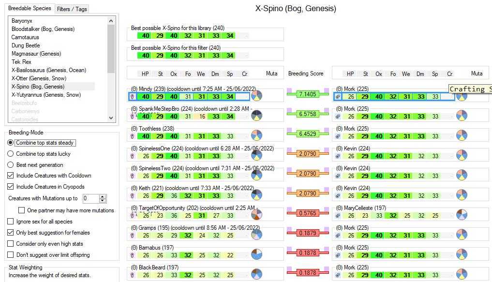Click the female sex icon beside Keith
The image size is (492, 282).
(x=133, y=196)
